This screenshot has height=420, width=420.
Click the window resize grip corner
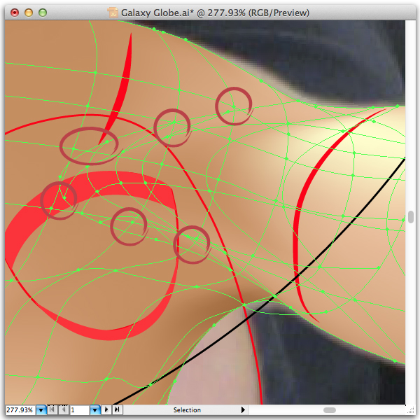(x=411, y=410)
